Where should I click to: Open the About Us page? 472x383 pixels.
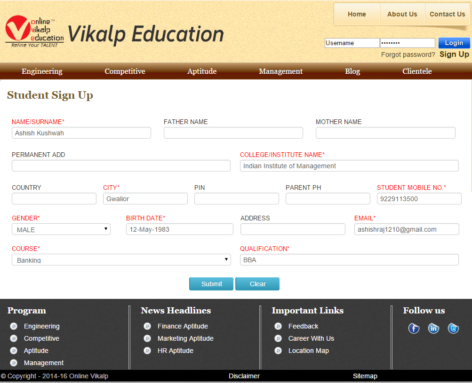[x=402, y=14]
